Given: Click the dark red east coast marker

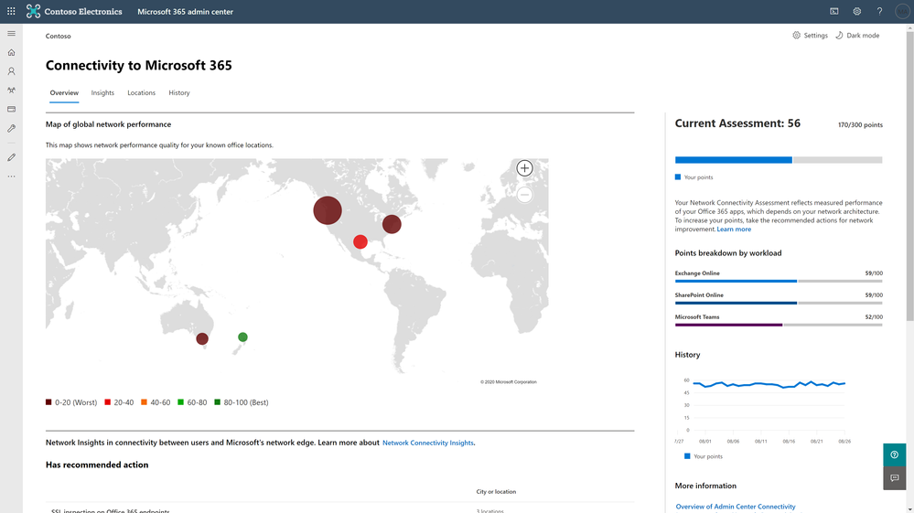Looking at the screenshot, I should [392, 224].
